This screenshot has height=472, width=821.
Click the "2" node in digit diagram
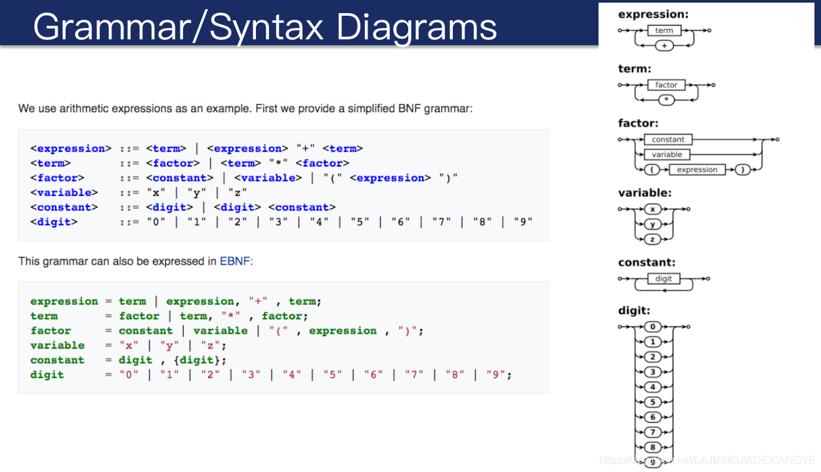(x=652, y=357)
